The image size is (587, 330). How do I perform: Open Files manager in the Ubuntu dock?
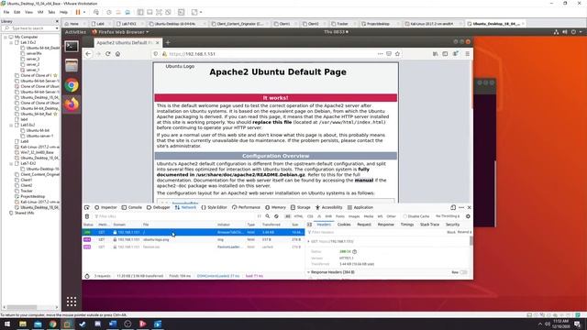pos(72,66)
